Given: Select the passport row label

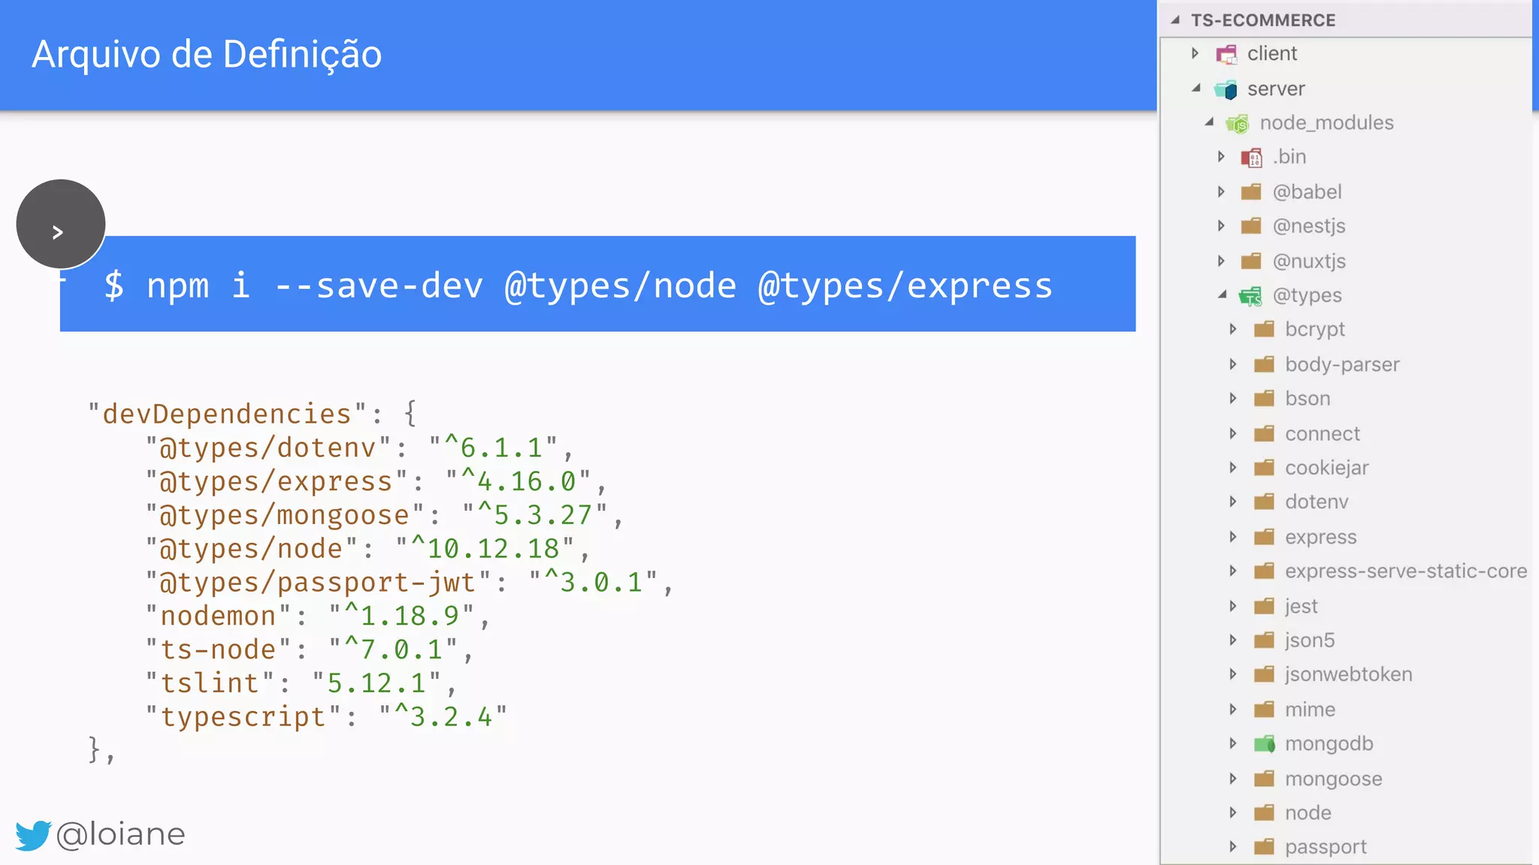Looking at the screenshot, I should pyautogui.click(x=1326, y=848).
